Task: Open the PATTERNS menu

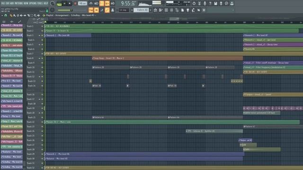Action: click(19, 3)
